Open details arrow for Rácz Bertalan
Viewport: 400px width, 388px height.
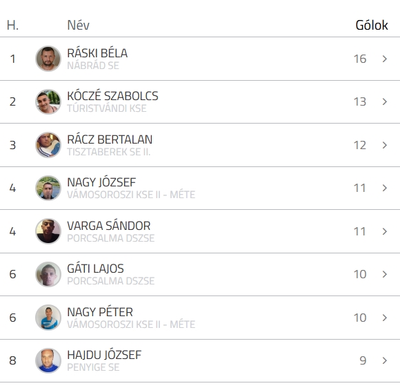(x=385, y=145)
